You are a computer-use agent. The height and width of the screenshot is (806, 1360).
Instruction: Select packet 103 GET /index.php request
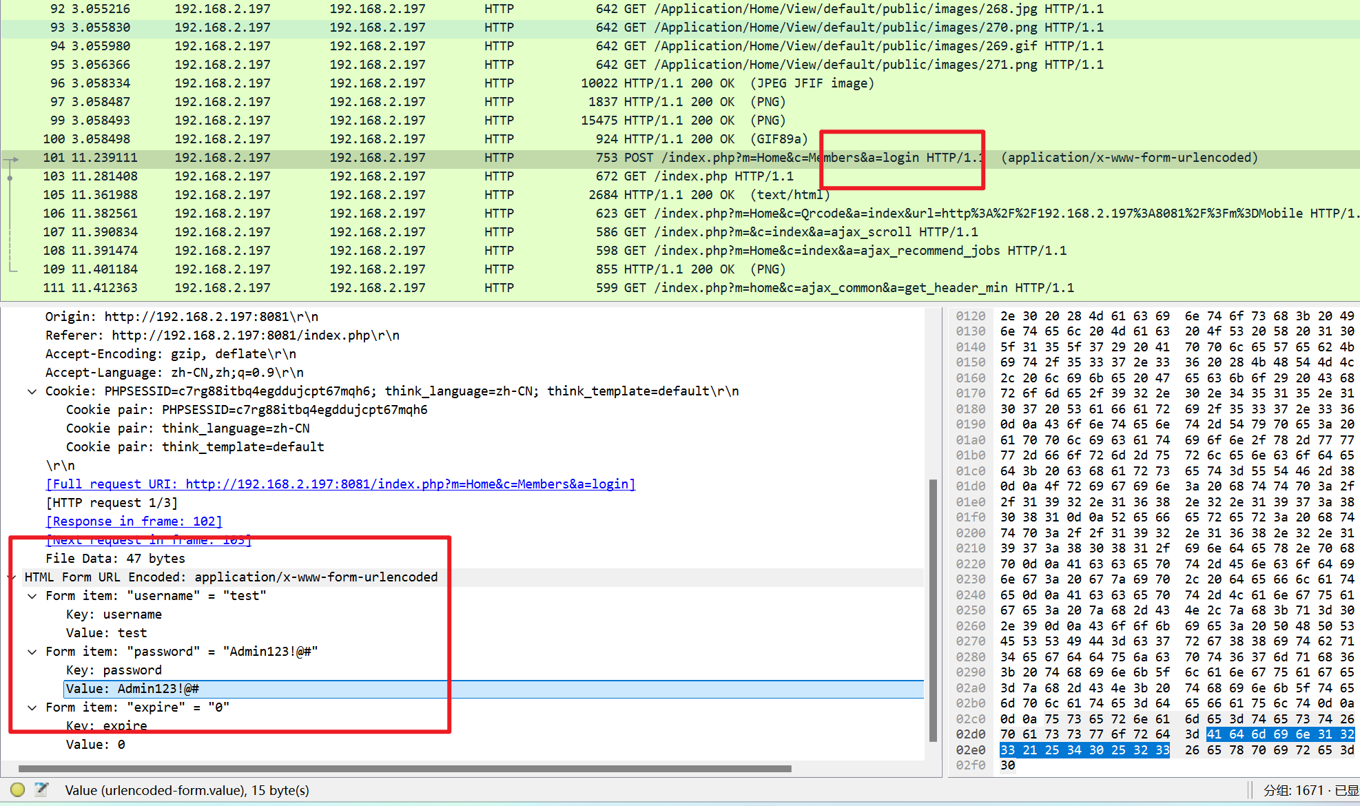coord(680,176)
